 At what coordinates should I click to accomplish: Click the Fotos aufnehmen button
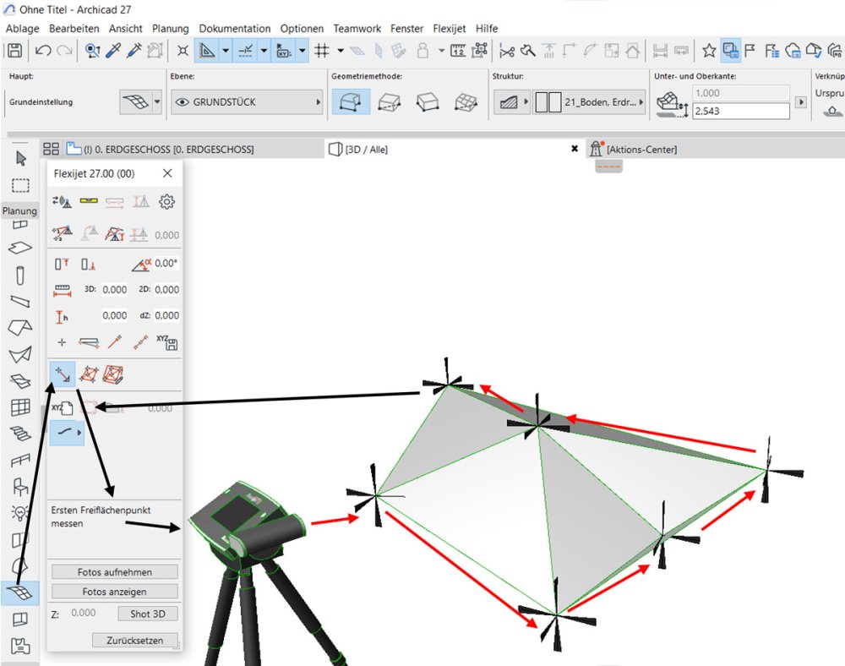coord(115,571)
